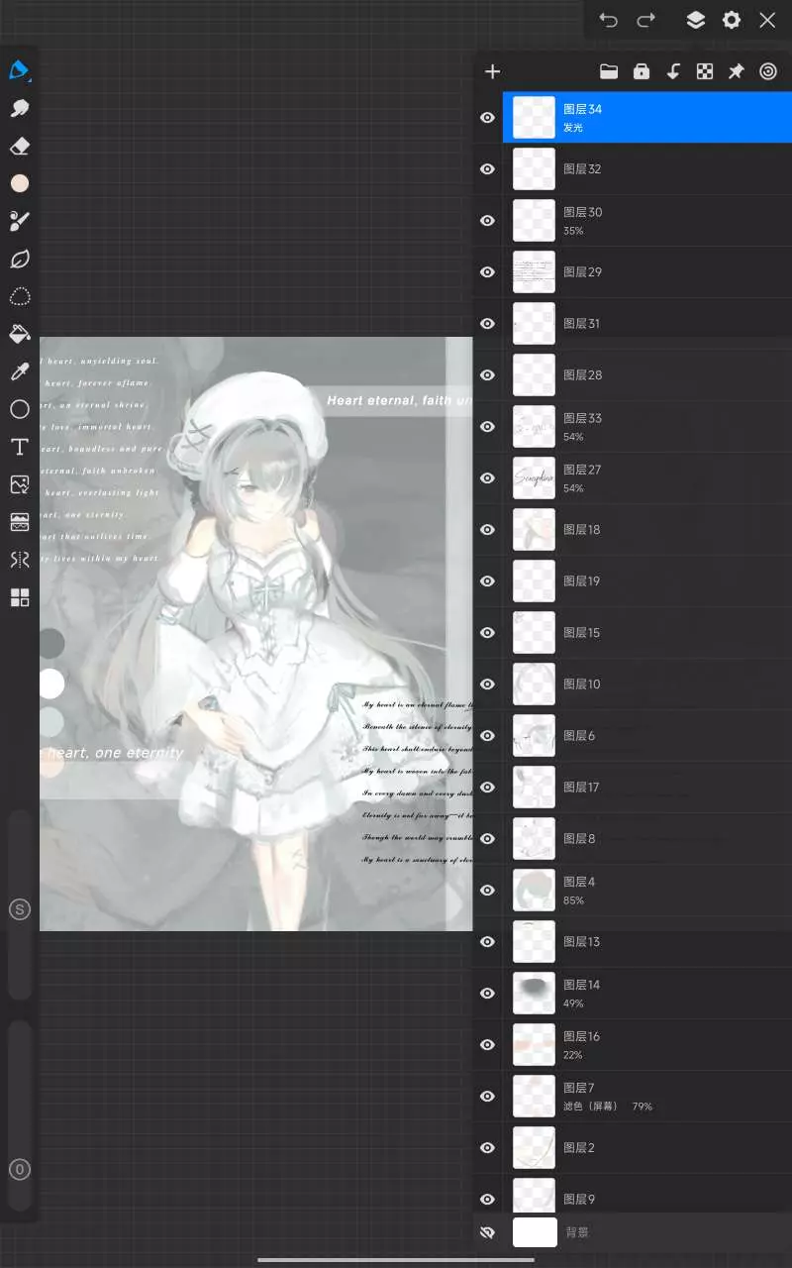Hide layer 图层34
The height and width of the screenshot is (1268, 792).
coord(487,117)
